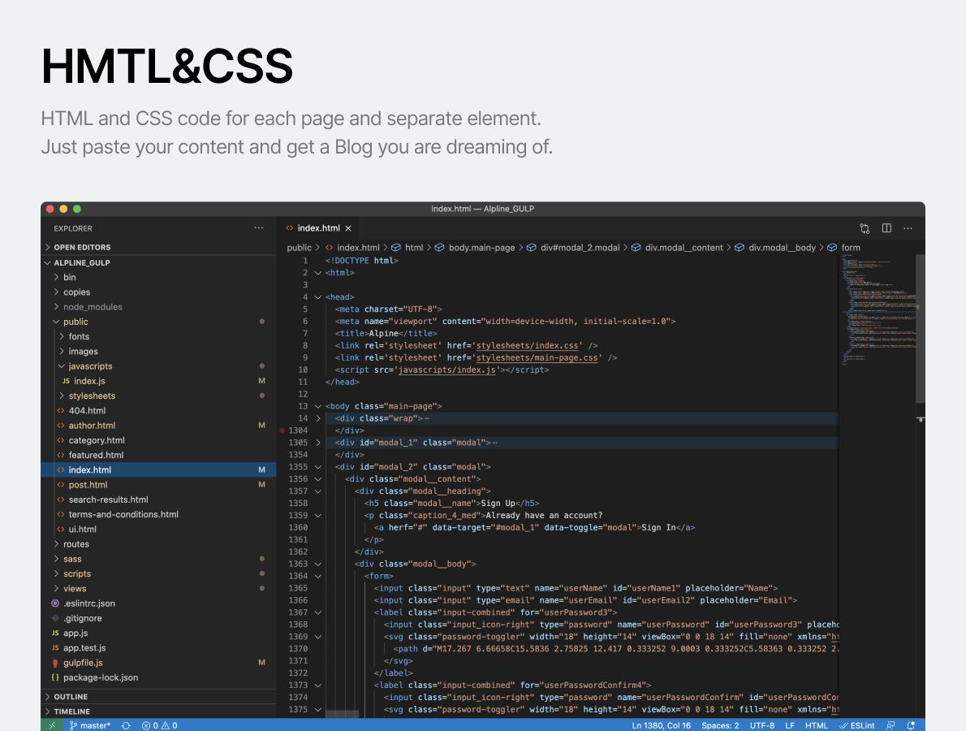Collapse the javascripts folder
The image size is (966, 731).
158,366
